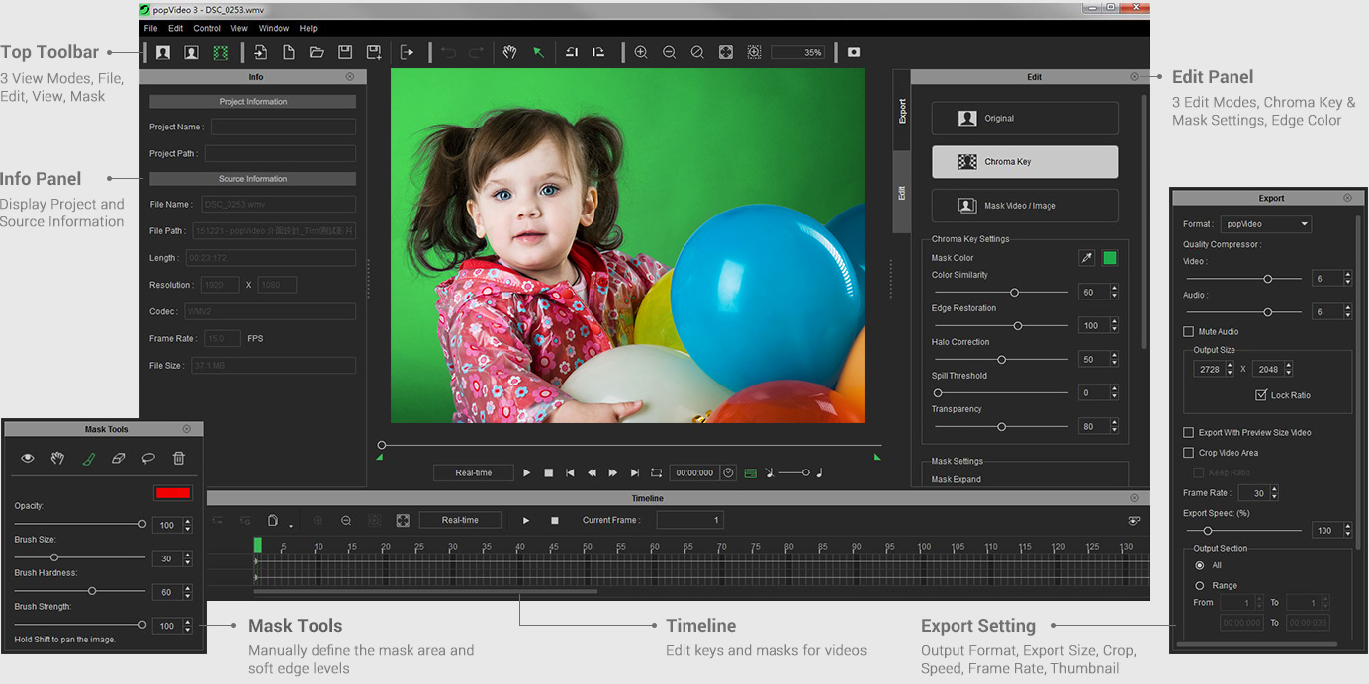Adjust the output width 2728 stepper

pos(1230,369)
